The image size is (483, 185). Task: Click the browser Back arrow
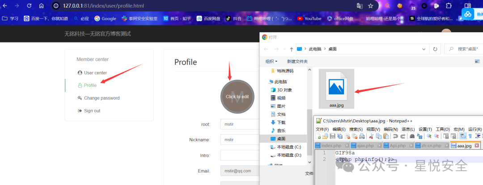(x=5, y=6)
